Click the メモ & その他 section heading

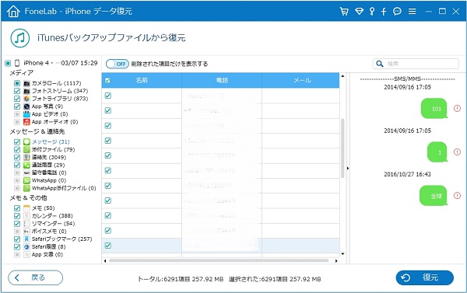pyautogui.click(x=28, y=198)
